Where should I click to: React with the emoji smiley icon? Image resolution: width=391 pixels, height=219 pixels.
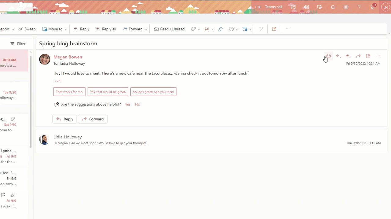(x=328, y=56)
